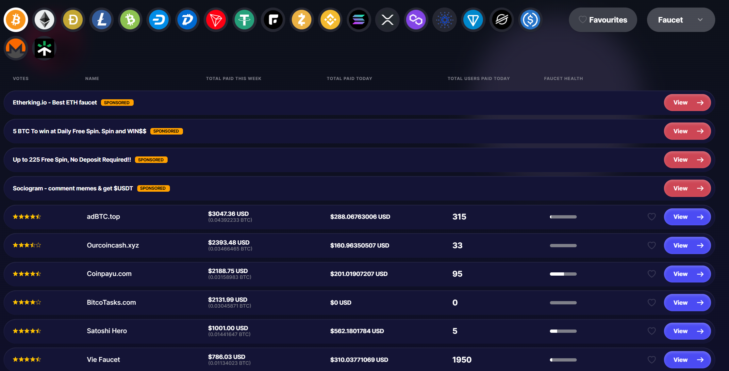Pick the Tether USDT coin icon
The width and height of the screenshot is (729, 371).
point(244,20)
